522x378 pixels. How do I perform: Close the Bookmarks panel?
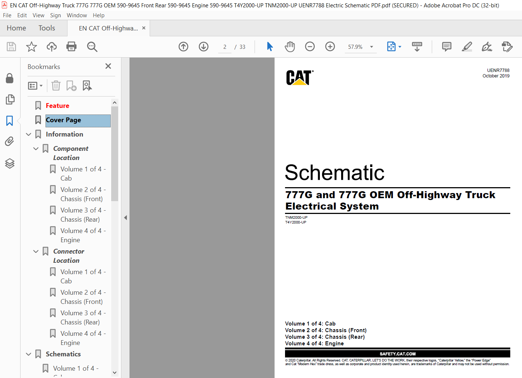click(x=108, y=66)
